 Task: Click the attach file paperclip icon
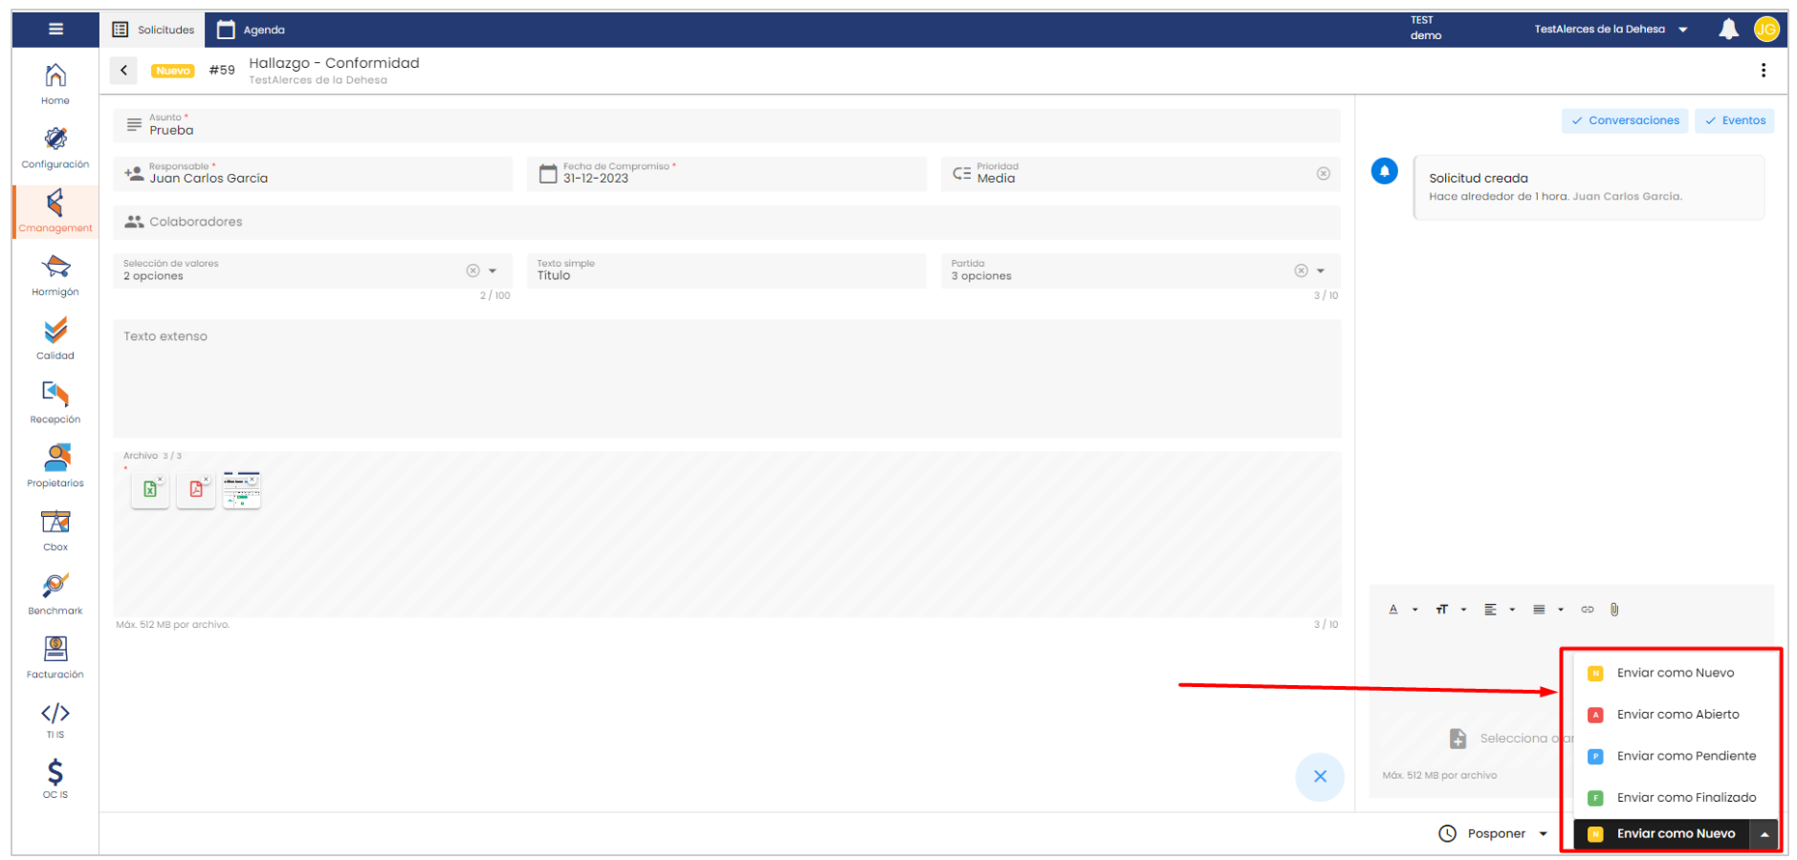point(1614,610)
